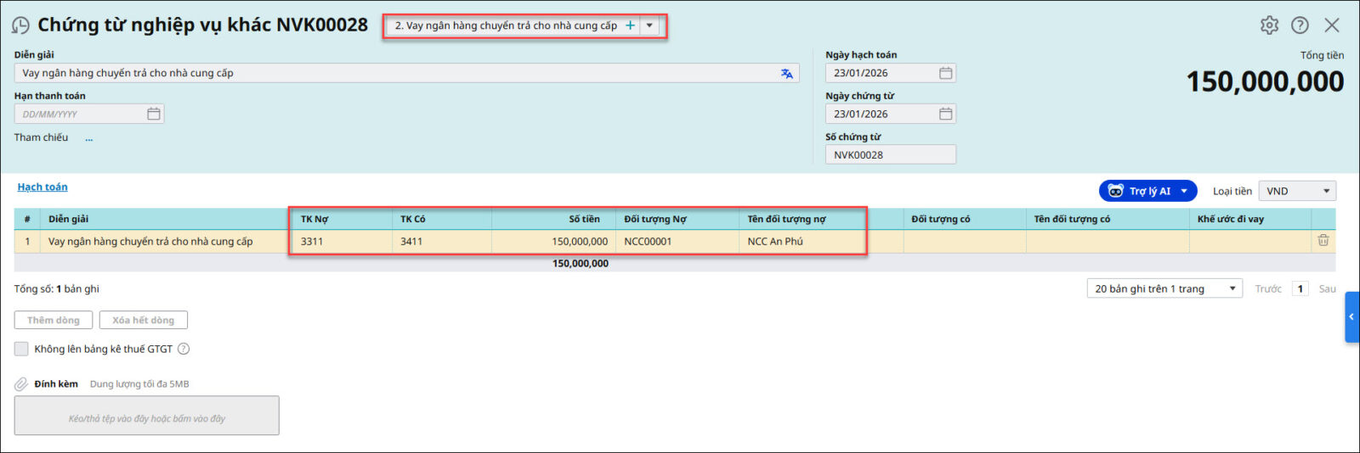Expand Trợ lý AI dropdown arrow
This screenshot has width=1360, height=453.
tap(1184, 191)
